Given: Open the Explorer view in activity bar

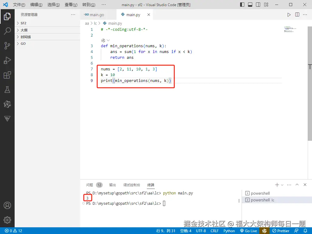Looking at the screenshot, I should [7, 16].
